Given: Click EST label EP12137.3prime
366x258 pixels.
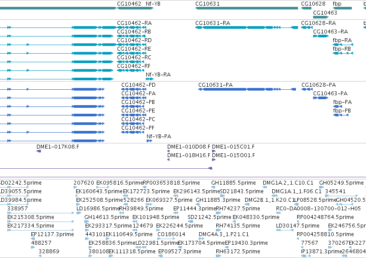Looking at the screenshot, I should (52, 234).
